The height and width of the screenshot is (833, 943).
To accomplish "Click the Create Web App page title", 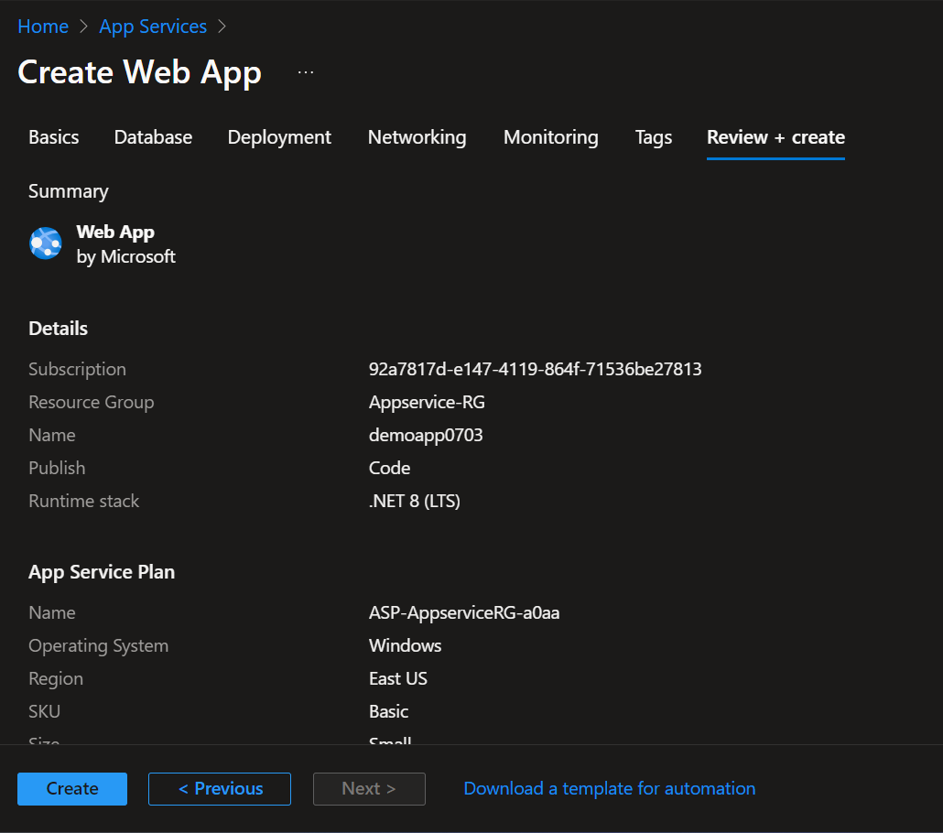I will coord(139,72).
